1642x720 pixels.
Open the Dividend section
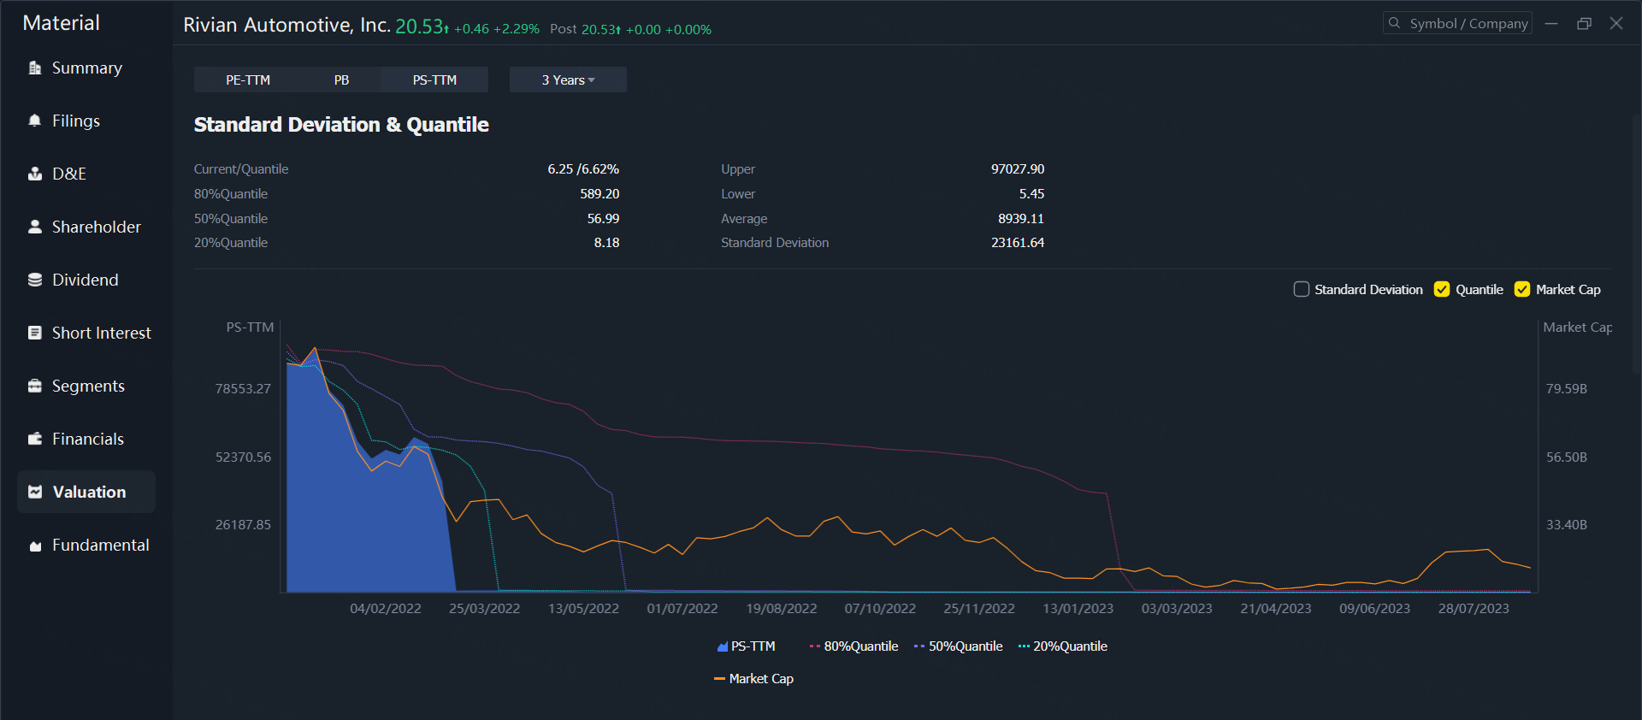(86, 280)
